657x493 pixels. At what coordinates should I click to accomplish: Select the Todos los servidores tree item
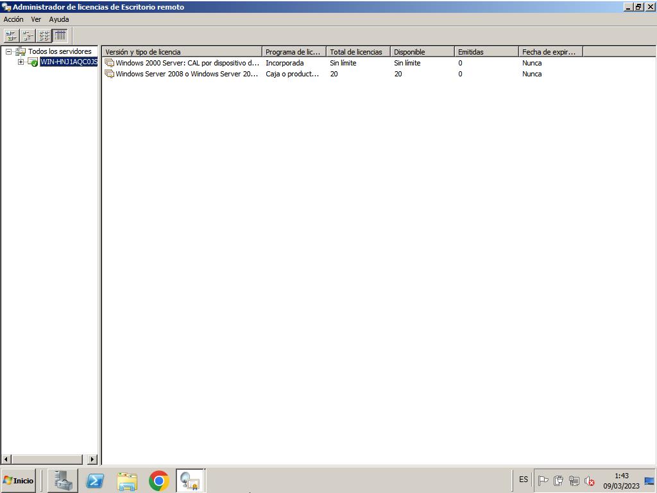(60, 51)
